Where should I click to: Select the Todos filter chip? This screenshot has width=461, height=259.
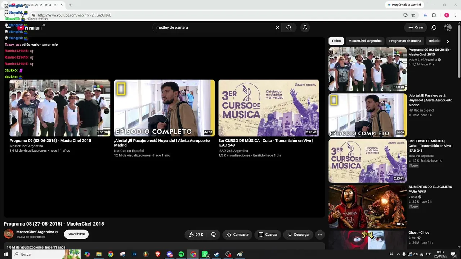coord(336,41)
